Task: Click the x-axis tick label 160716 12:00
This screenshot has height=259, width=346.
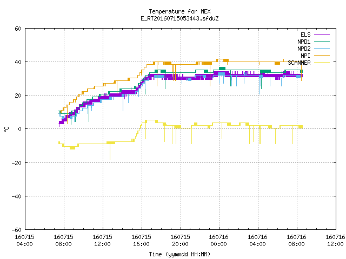Action: point(335,241)
